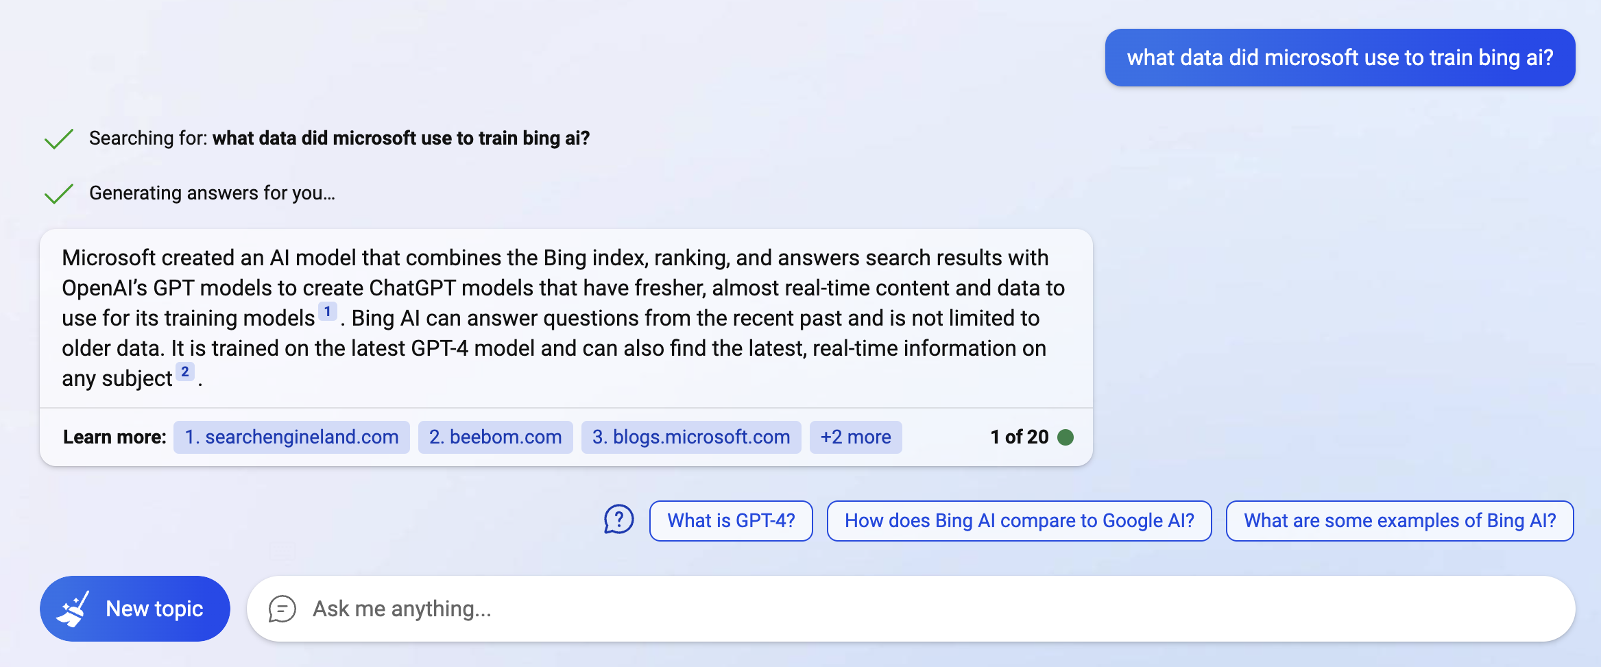1601x667 pixels.
Task: Choose "How does Bing AI compare to Google AI?"
Action: 1019,521
